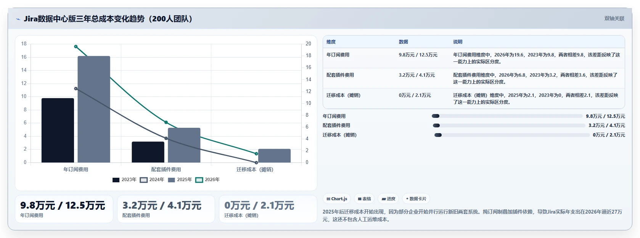Click the 0万元 / 2.1万元 value beside 迁移成本 progress
The image size is (640, 238).
[609, 135]
